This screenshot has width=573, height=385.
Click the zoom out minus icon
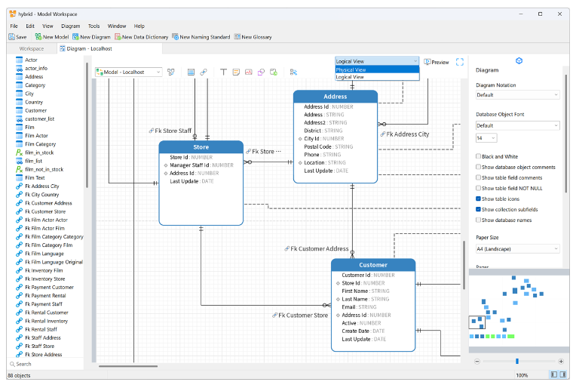point(477,361)
